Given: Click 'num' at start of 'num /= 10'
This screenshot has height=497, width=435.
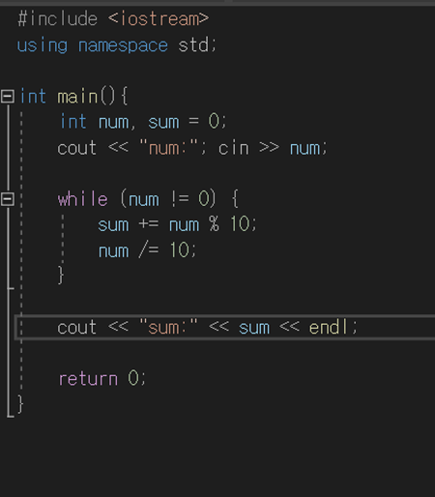Looking at the screenshot, I should [x=113, y=251].
